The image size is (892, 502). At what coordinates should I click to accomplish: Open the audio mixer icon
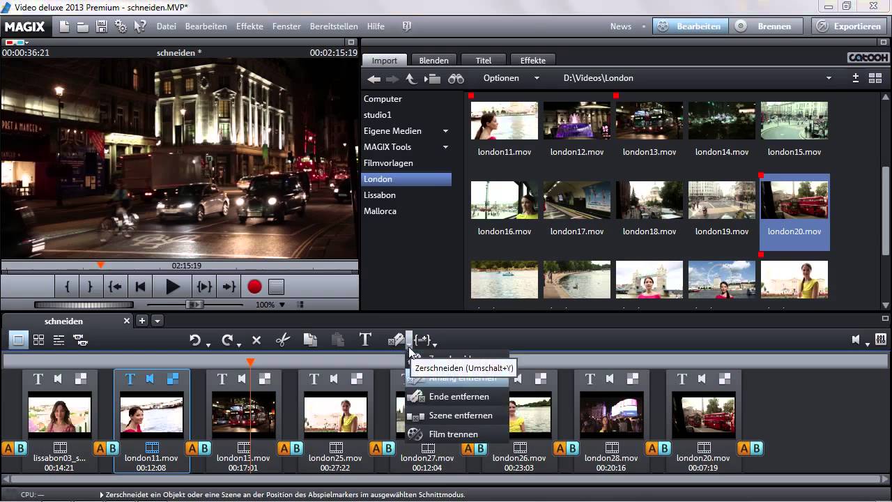881,340
